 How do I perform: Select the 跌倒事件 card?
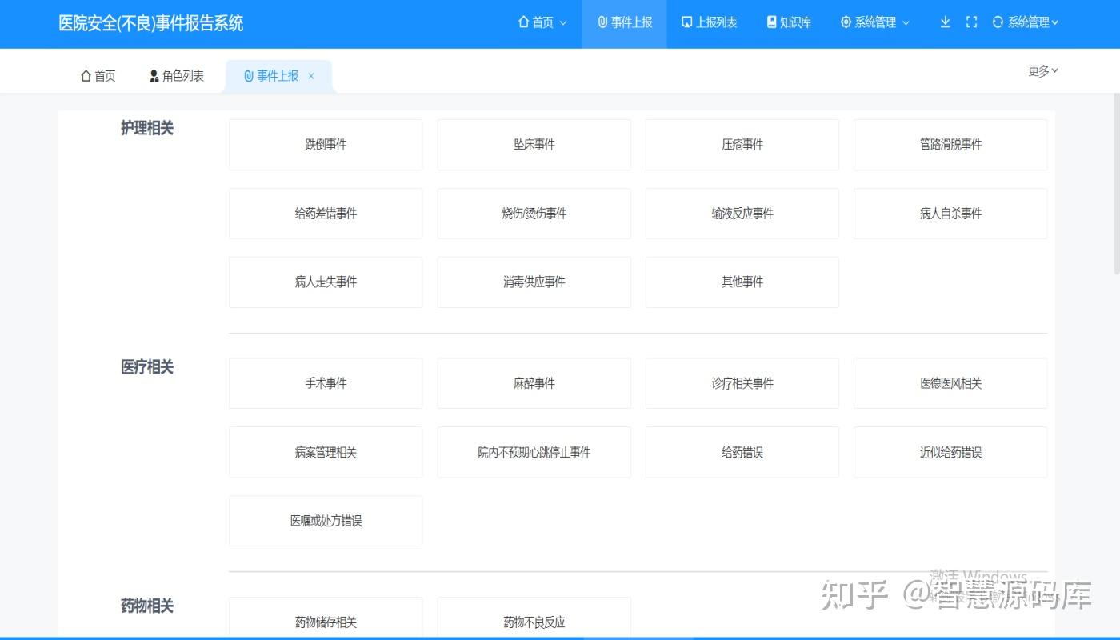tap(326, 145)
